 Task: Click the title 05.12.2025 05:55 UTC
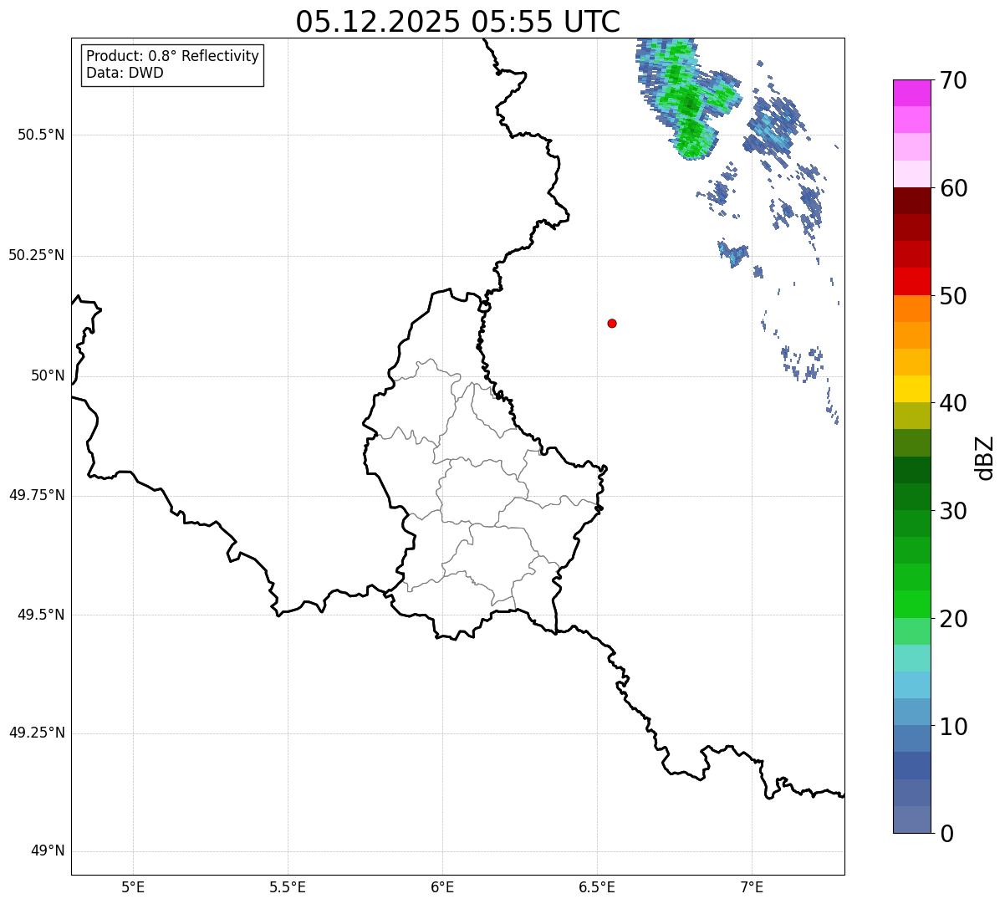coord(458,22)
